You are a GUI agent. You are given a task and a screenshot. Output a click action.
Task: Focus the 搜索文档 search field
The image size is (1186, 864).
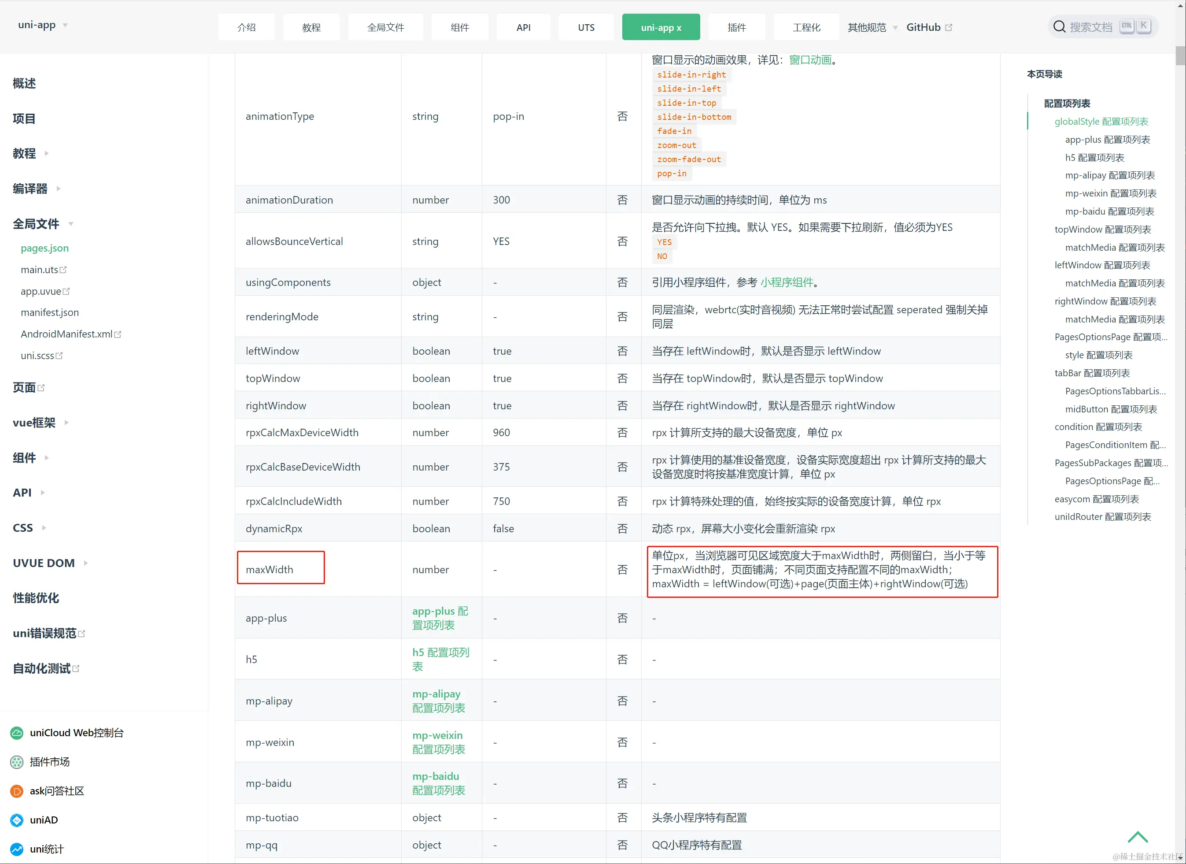click(x=1091, y=27)
